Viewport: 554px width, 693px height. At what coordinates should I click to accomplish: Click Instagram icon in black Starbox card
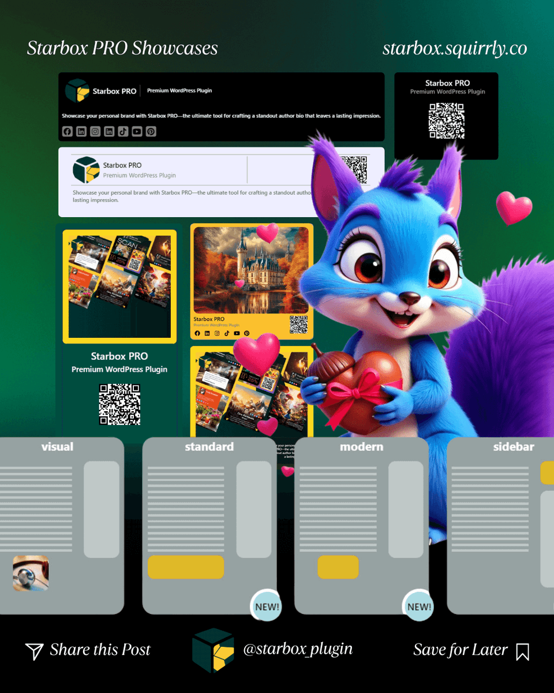coord(95,132)
